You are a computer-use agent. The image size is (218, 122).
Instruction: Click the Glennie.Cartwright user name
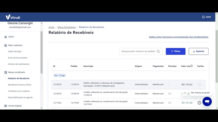(20, 23)
